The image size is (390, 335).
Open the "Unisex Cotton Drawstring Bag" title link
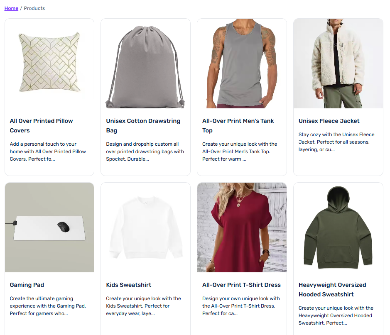pyautogui.click(x=143, y=125)
